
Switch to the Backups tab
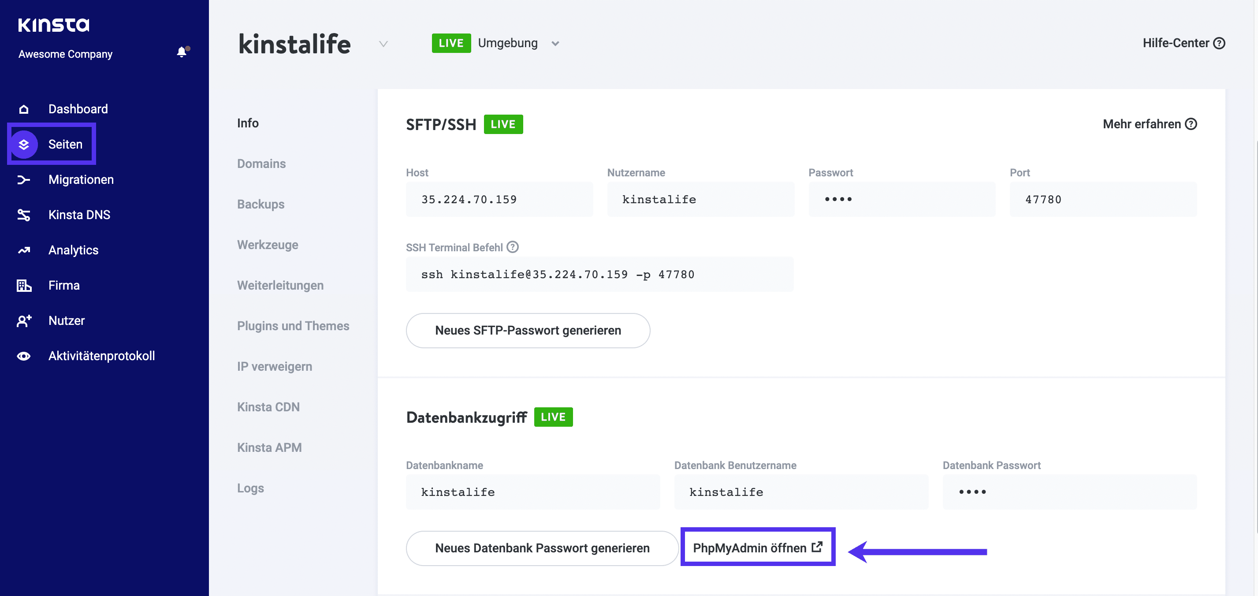tap(261, 204)
